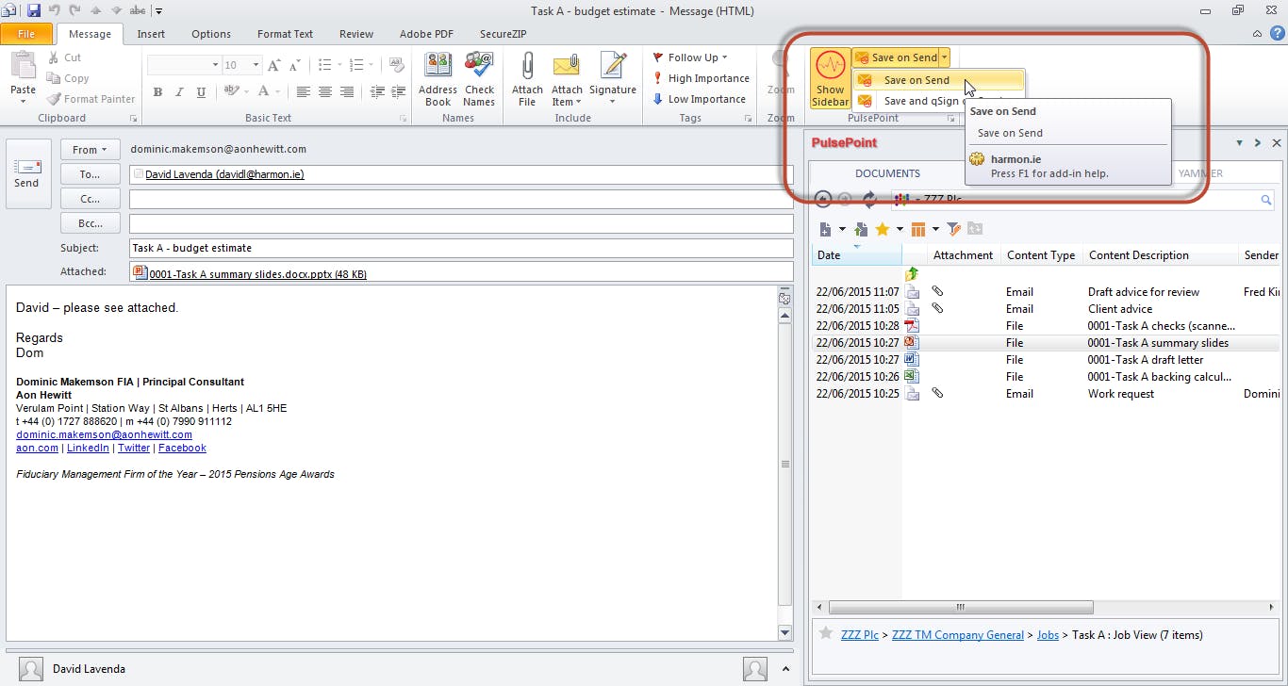Open the font size dropdown
Image resolution: width=1288 pixels, height=686 pixels.
coord(256,65)
